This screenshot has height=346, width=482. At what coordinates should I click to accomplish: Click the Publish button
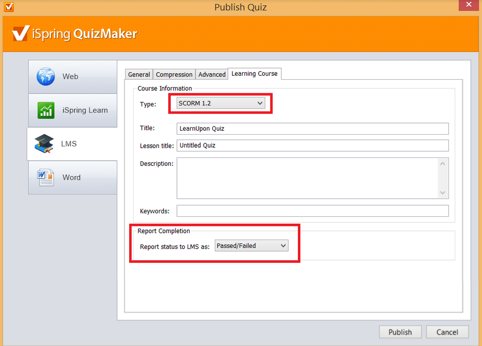click(400, 332)
